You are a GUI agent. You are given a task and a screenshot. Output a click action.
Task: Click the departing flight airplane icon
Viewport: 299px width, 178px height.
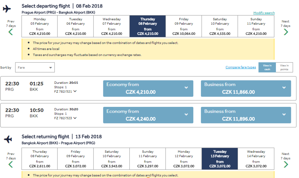click(x=7, y=9)
